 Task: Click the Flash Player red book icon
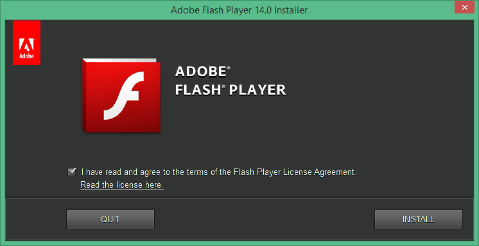click(x=121, y=95)
